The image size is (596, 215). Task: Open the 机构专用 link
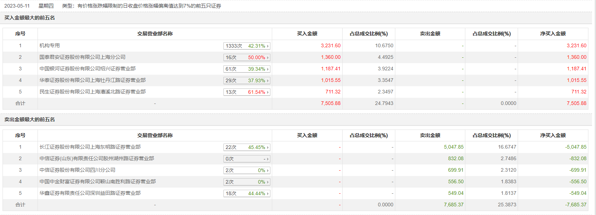49,45
